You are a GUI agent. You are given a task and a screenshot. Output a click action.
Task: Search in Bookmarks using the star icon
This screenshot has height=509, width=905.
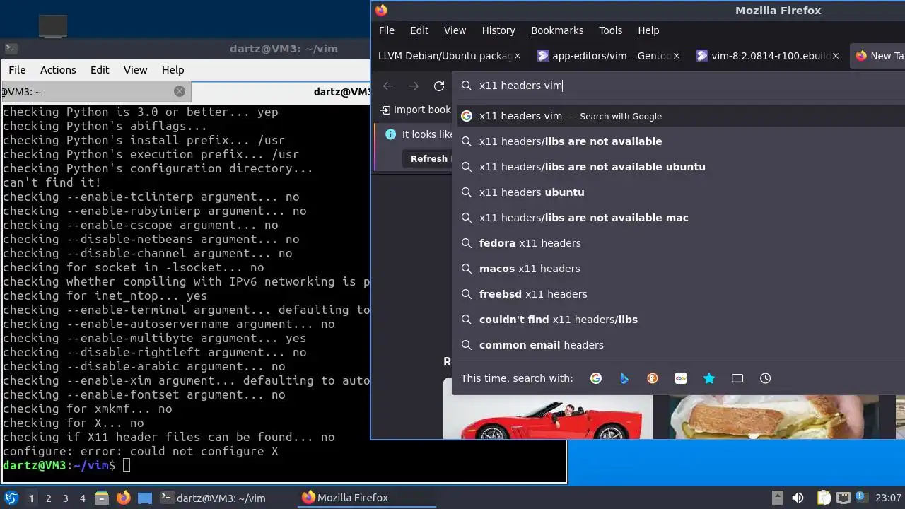709,378
